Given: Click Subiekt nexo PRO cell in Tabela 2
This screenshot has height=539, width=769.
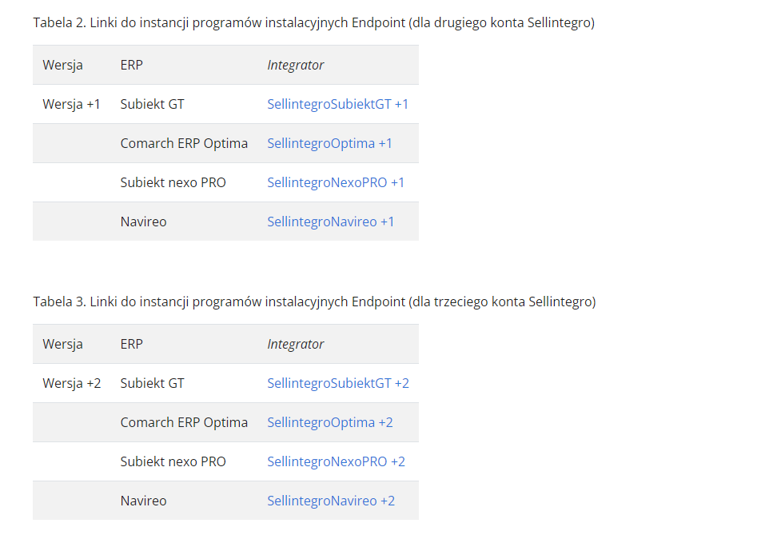Looking at the screenshot, I should [x=173, y=182].
